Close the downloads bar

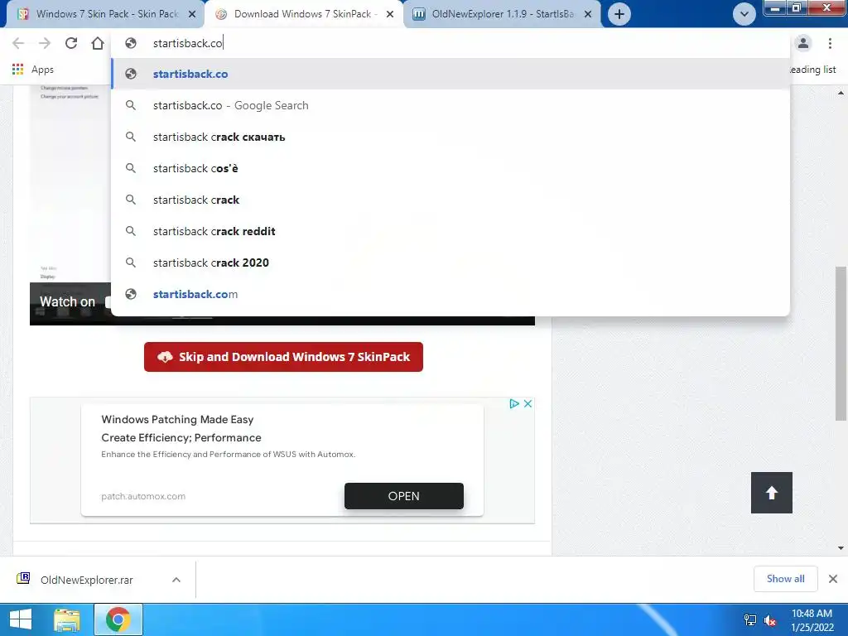pos(833,579)
